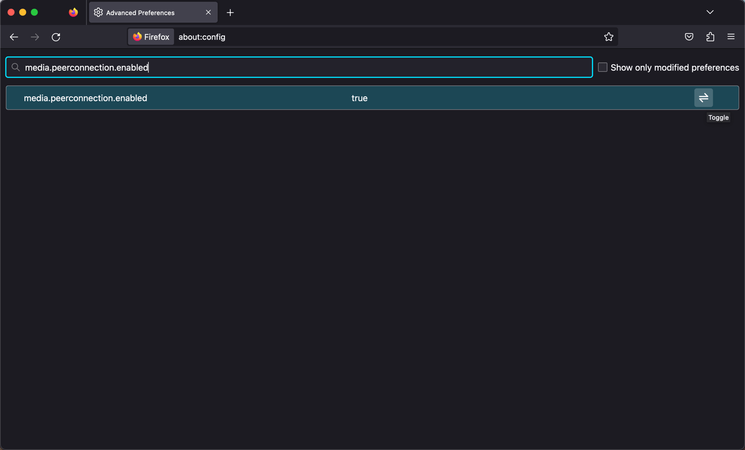Click the Firefox identity badge
745x450 pixels.
pos(151,37)
